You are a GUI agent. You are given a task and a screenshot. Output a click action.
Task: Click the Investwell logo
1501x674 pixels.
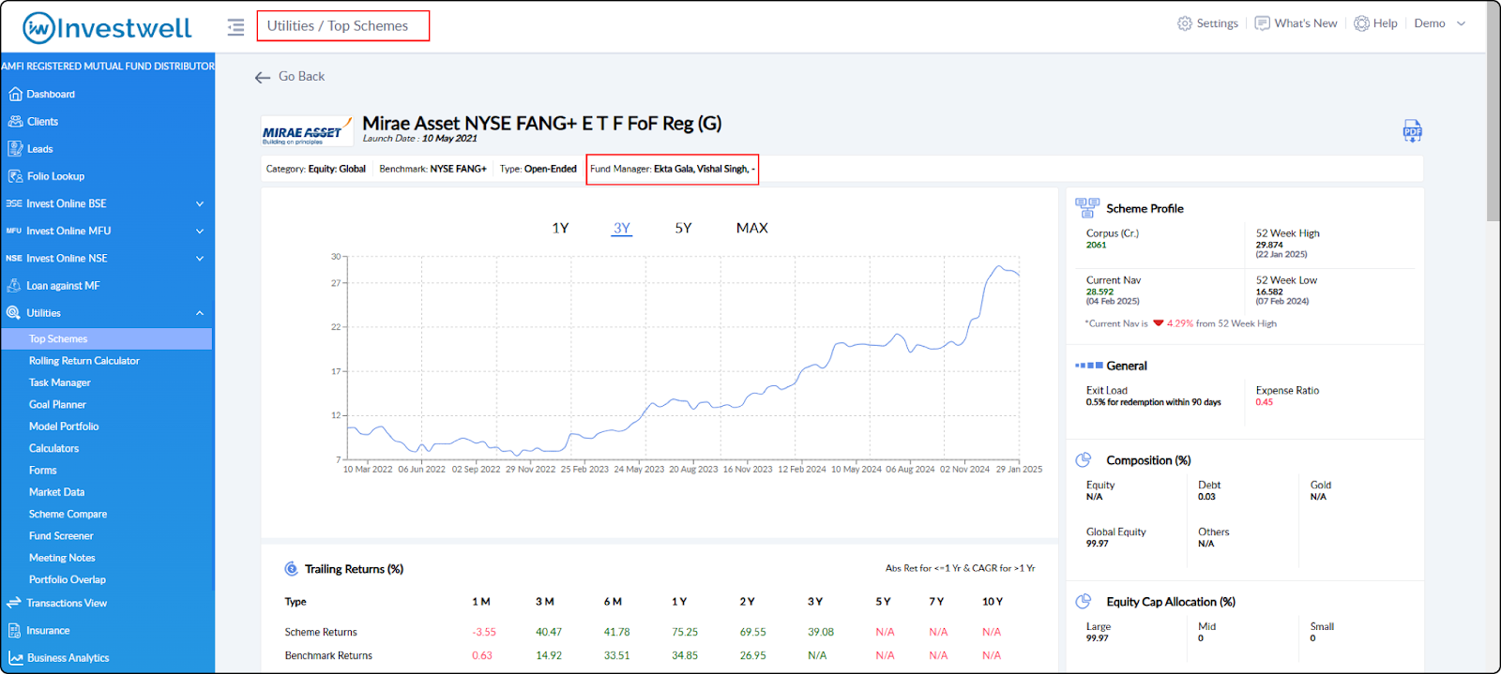pyautogui.click(x=107, y=27)
